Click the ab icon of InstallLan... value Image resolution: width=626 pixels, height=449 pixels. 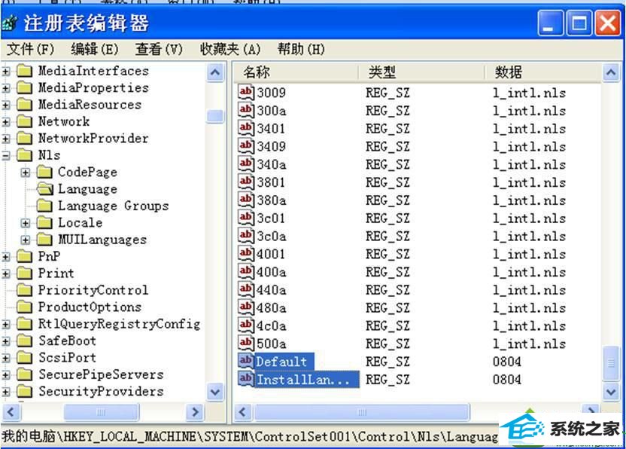pos(246,379)
